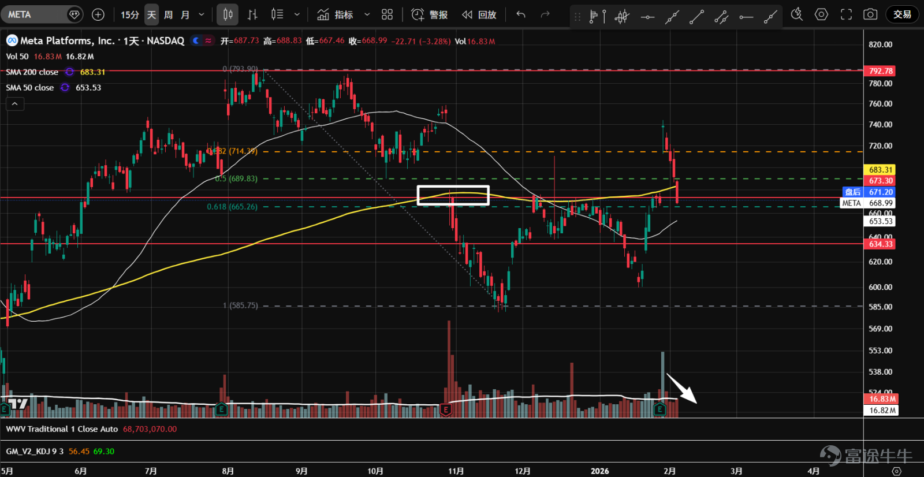This screenshot has width=924, height=477.
Task: Click the August earnings E marker
Action: click(x=221, y=410)
